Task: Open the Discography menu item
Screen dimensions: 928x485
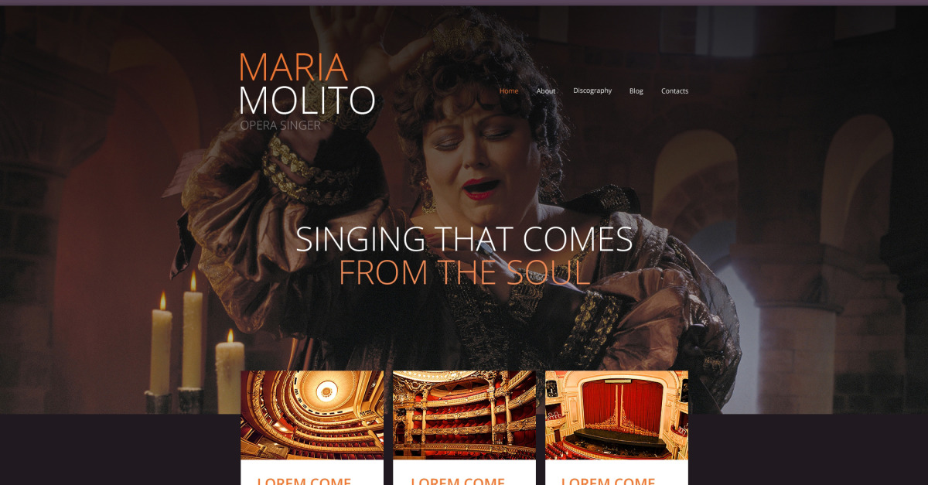Action: tap(592, 91)
